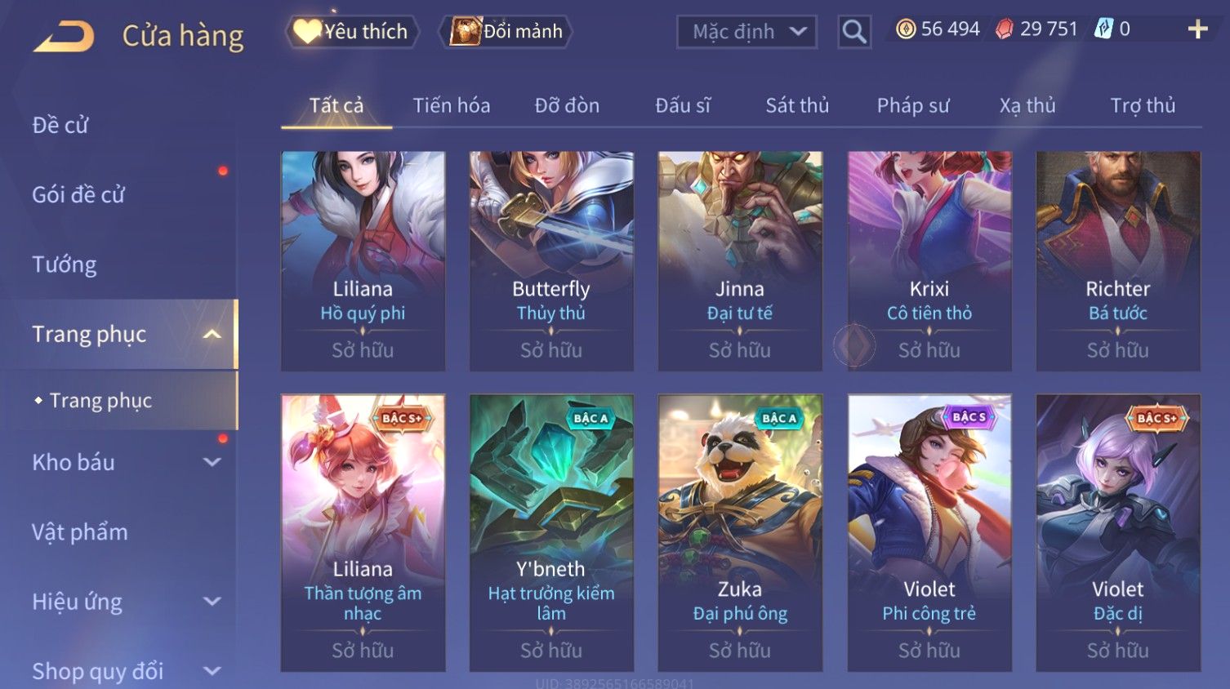Open Yêu thích heart favorites

point(352,32)
